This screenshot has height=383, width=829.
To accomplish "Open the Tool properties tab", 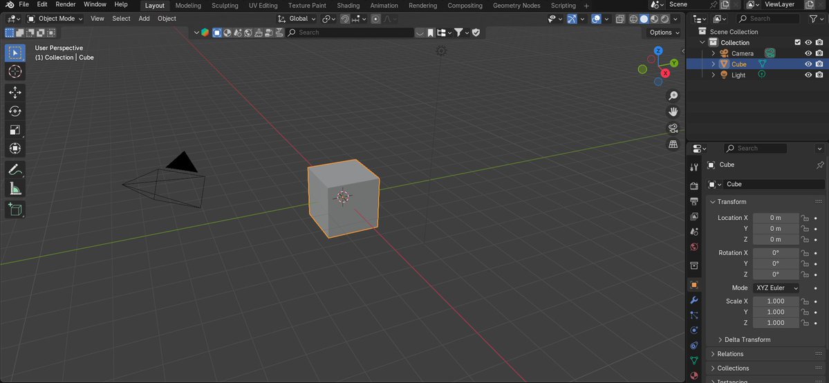I will (x=694, y=167).
